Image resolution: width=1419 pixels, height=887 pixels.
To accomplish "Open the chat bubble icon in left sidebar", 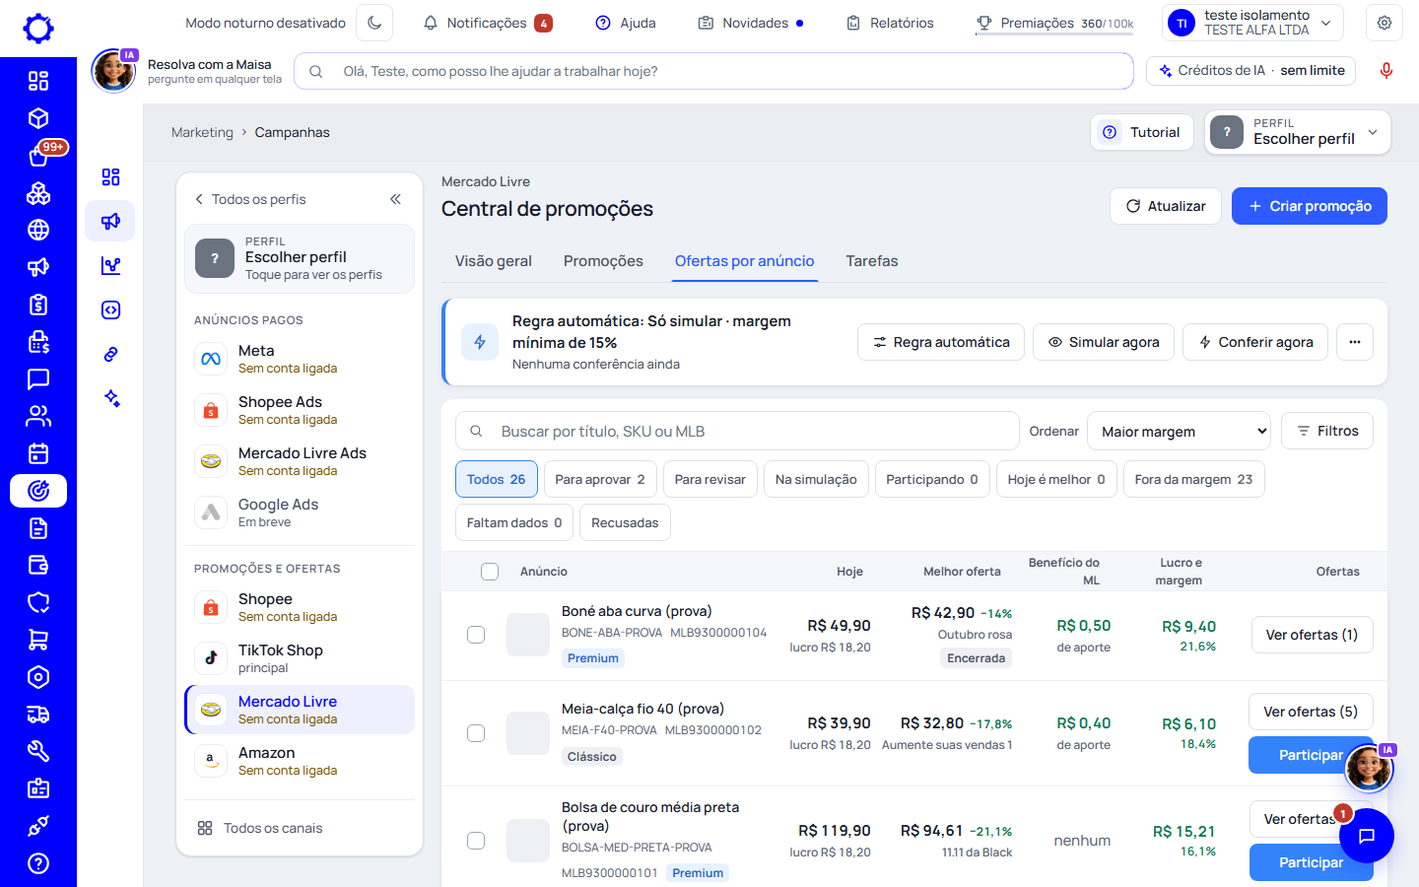I will tap(38, 378).
